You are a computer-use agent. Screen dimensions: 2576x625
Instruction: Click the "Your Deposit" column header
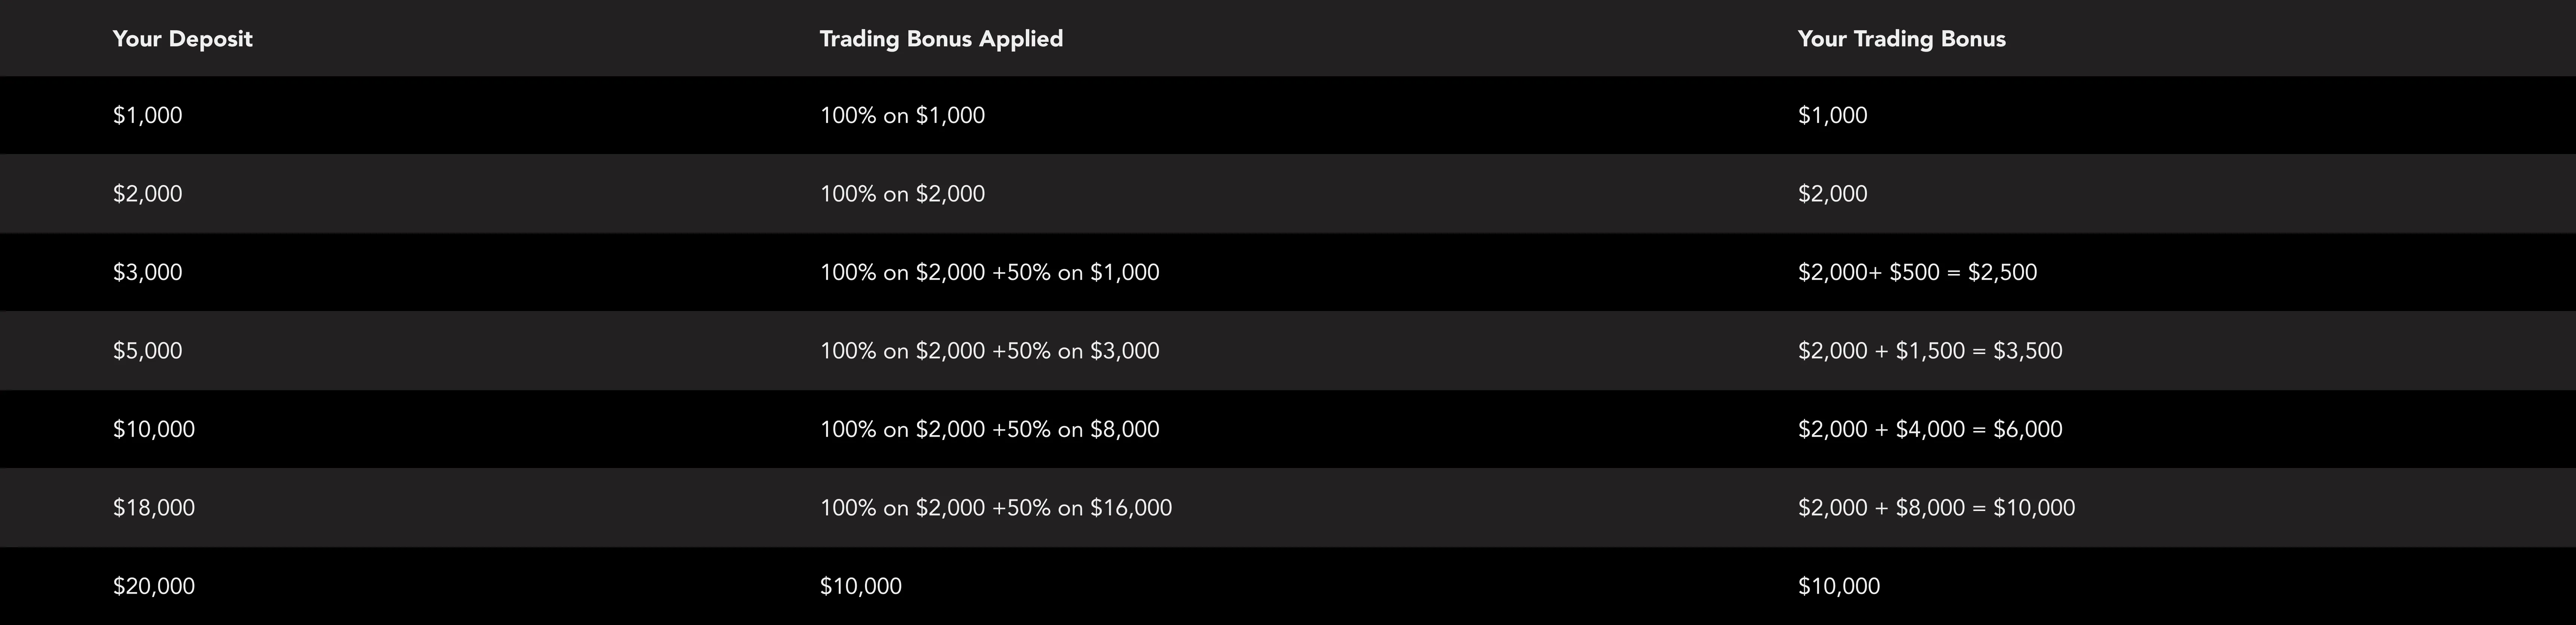(182, 39)
